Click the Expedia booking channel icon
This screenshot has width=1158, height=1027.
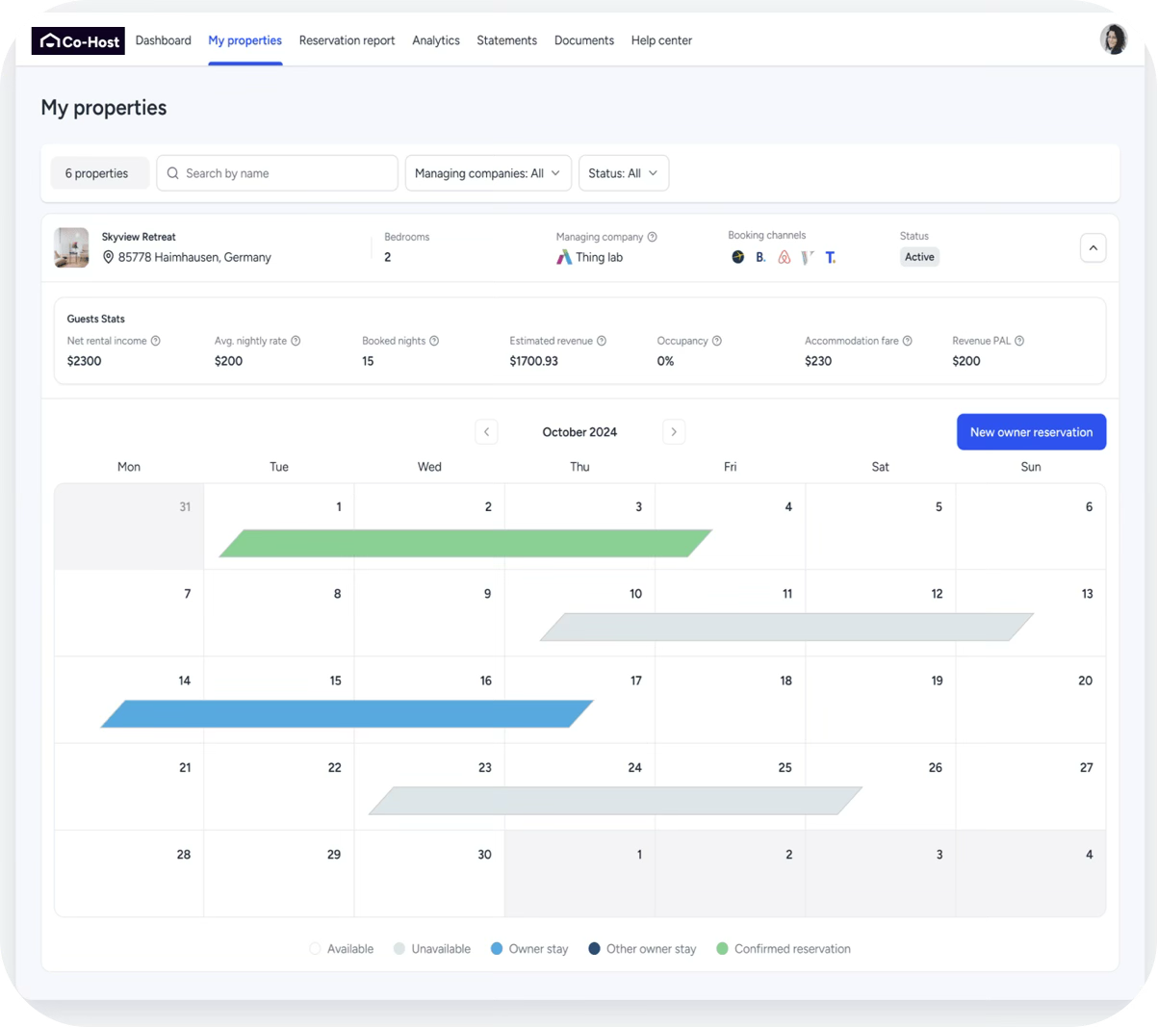tap(738, 257)
